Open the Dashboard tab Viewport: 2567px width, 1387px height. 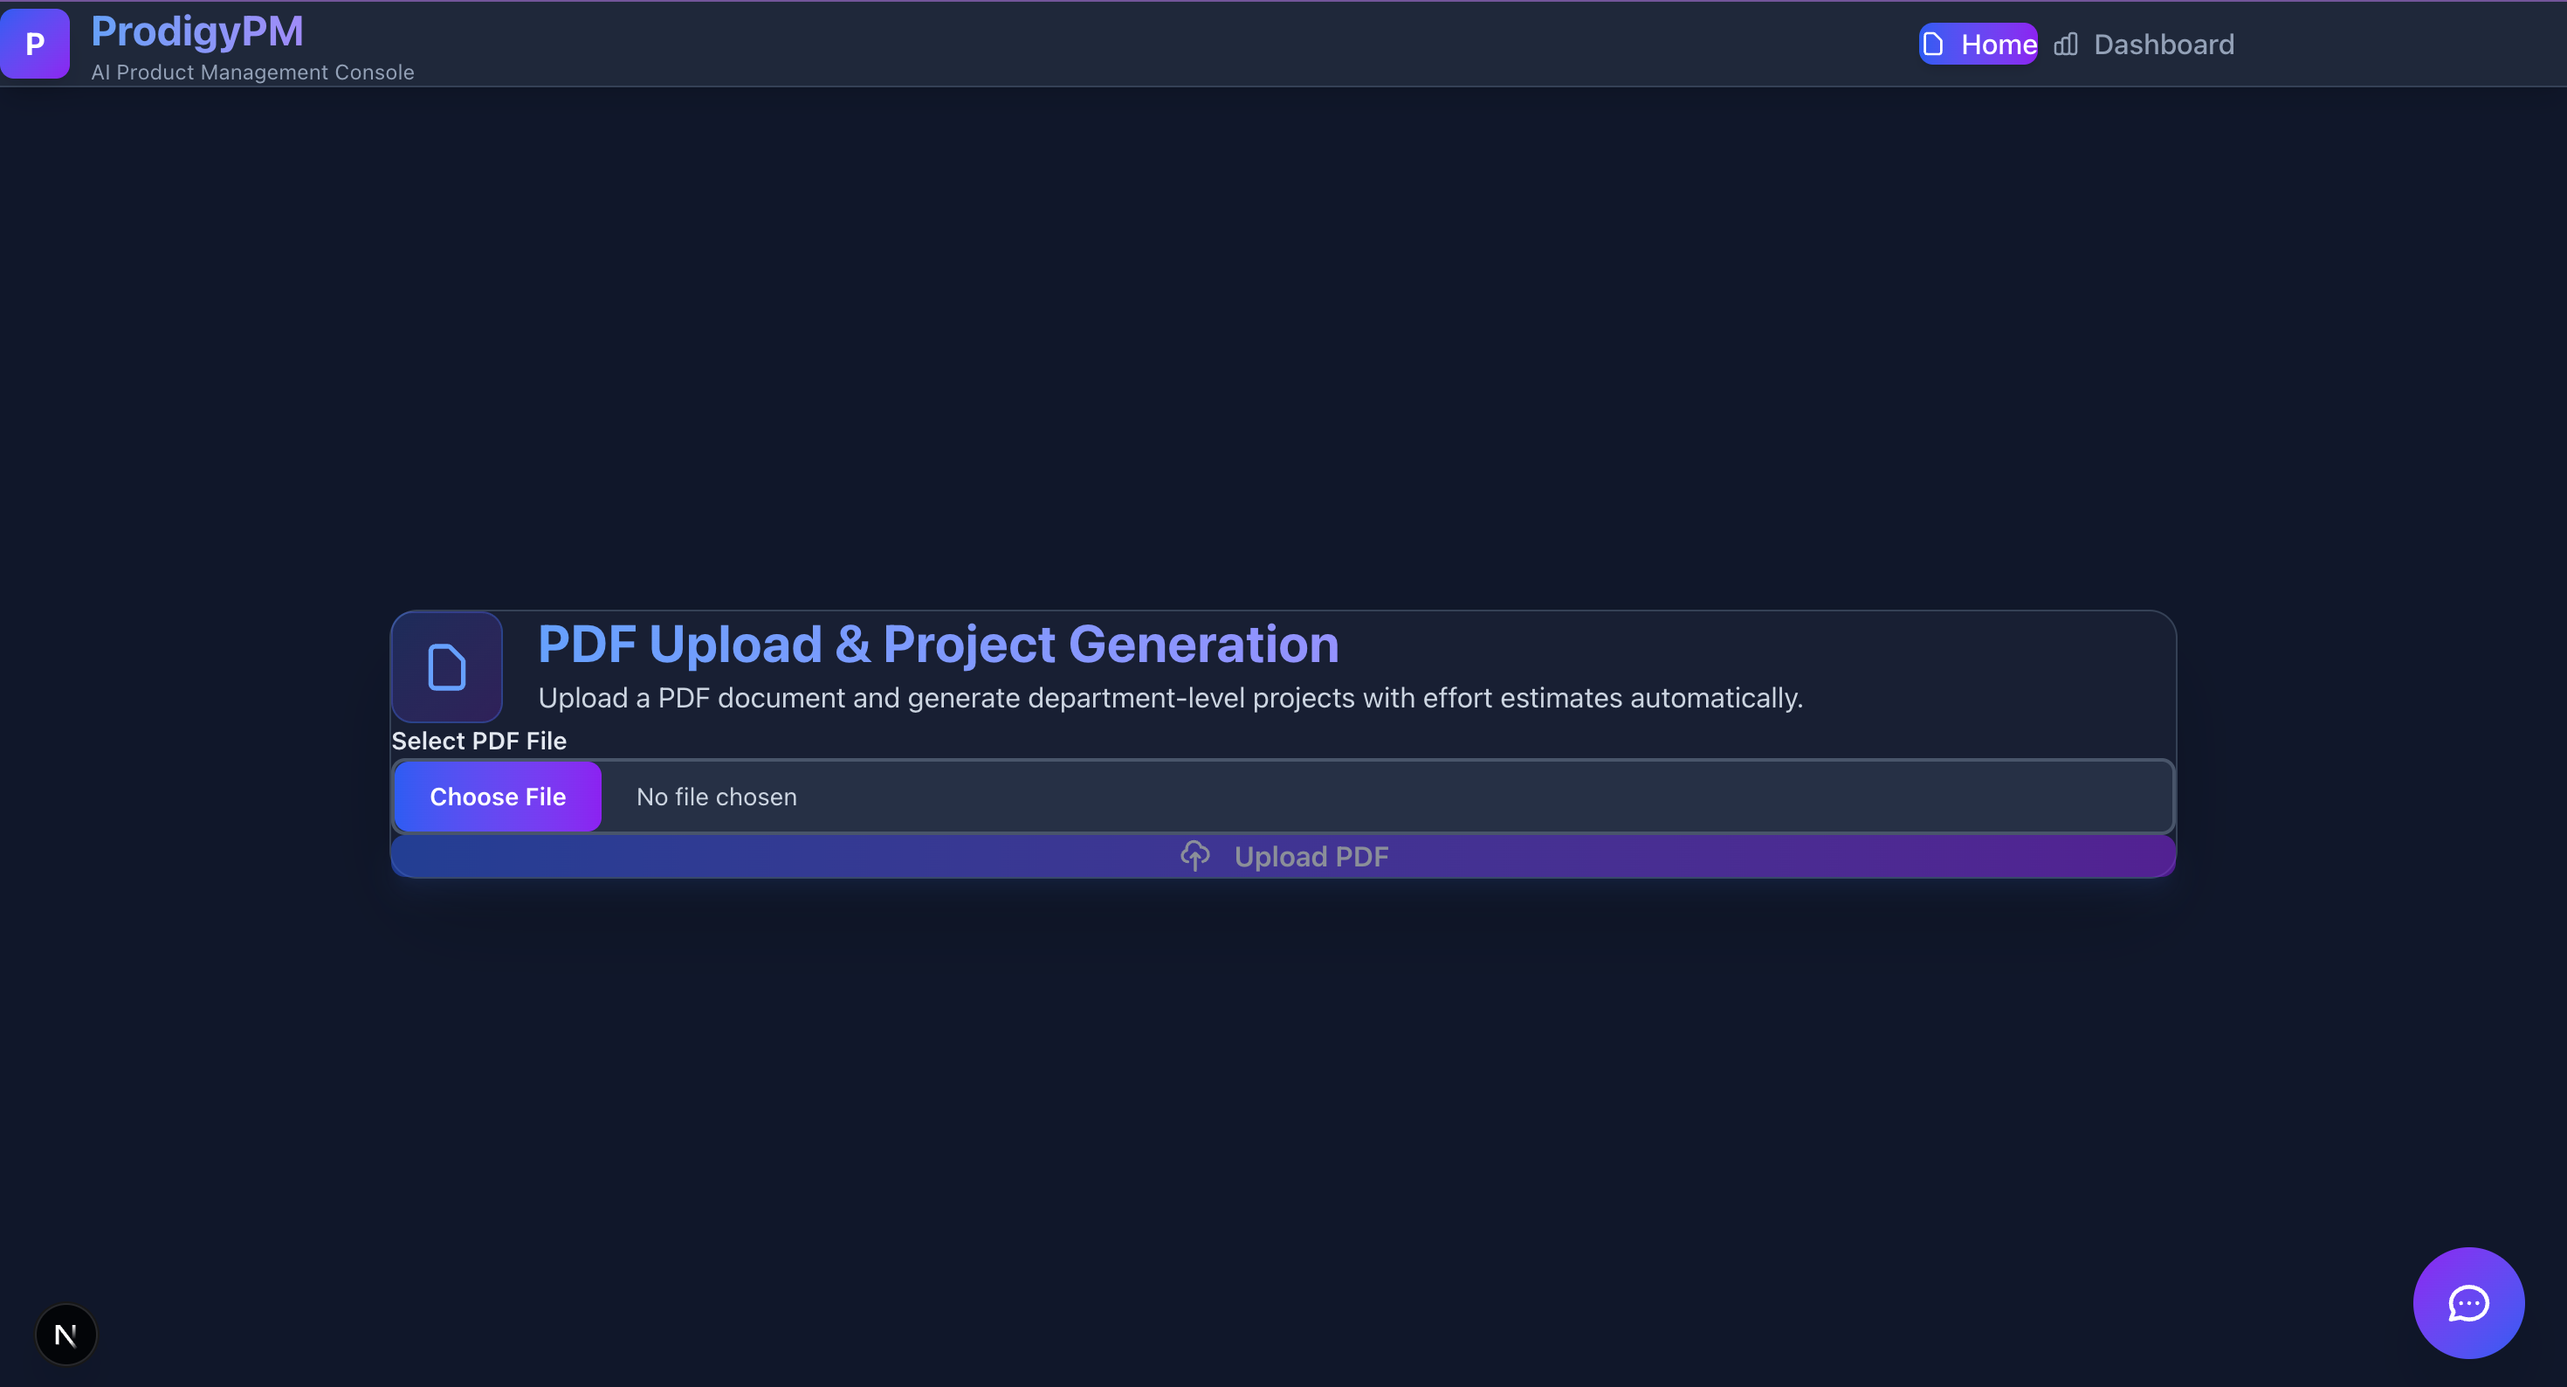(2144, 44)
